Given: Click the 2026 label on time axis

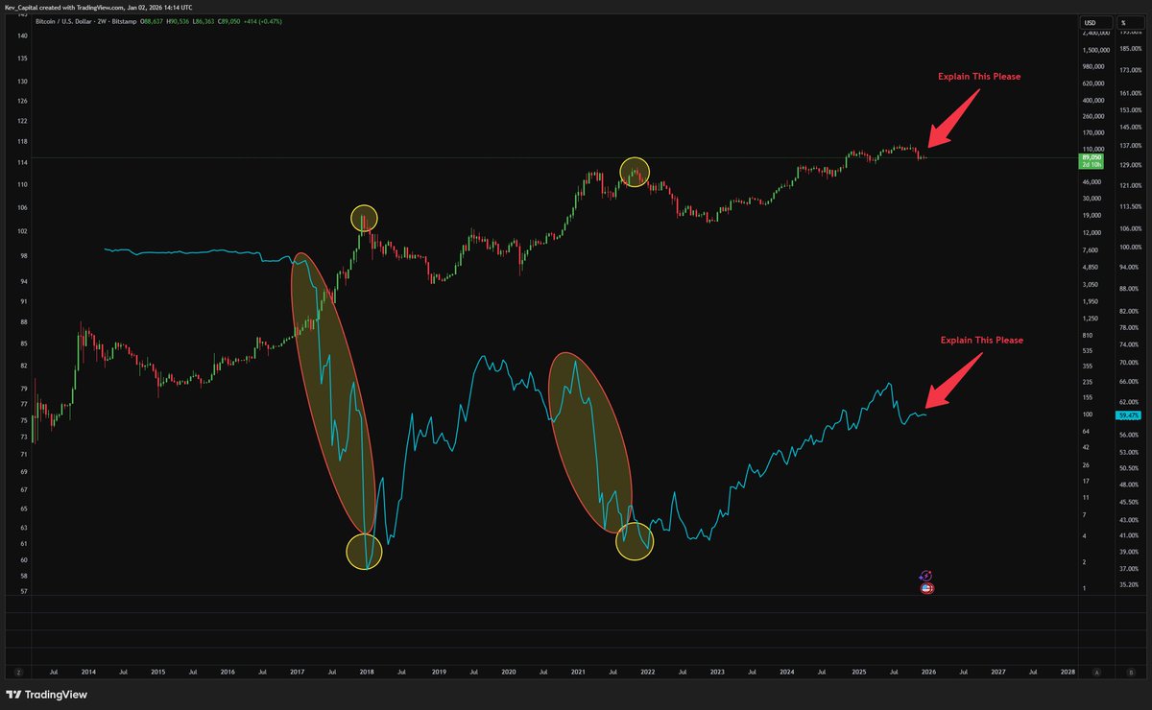Looking at the screenshot, I should (x=928, y=673).
